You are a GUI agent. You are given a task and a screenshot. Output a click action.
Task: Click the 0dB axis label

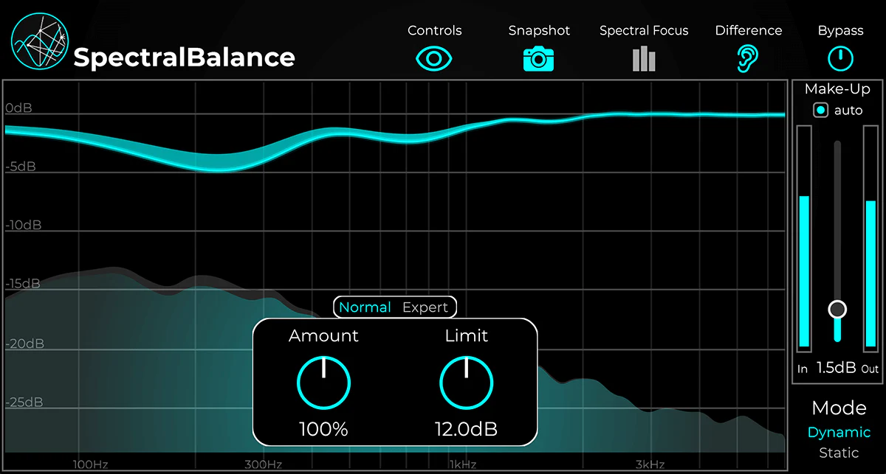pyautogui.click(x=18, y=108)
